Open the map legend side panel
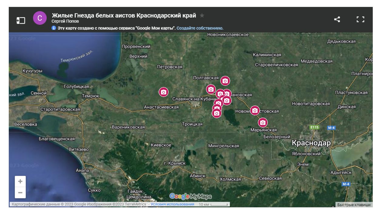 coord(21,20)
